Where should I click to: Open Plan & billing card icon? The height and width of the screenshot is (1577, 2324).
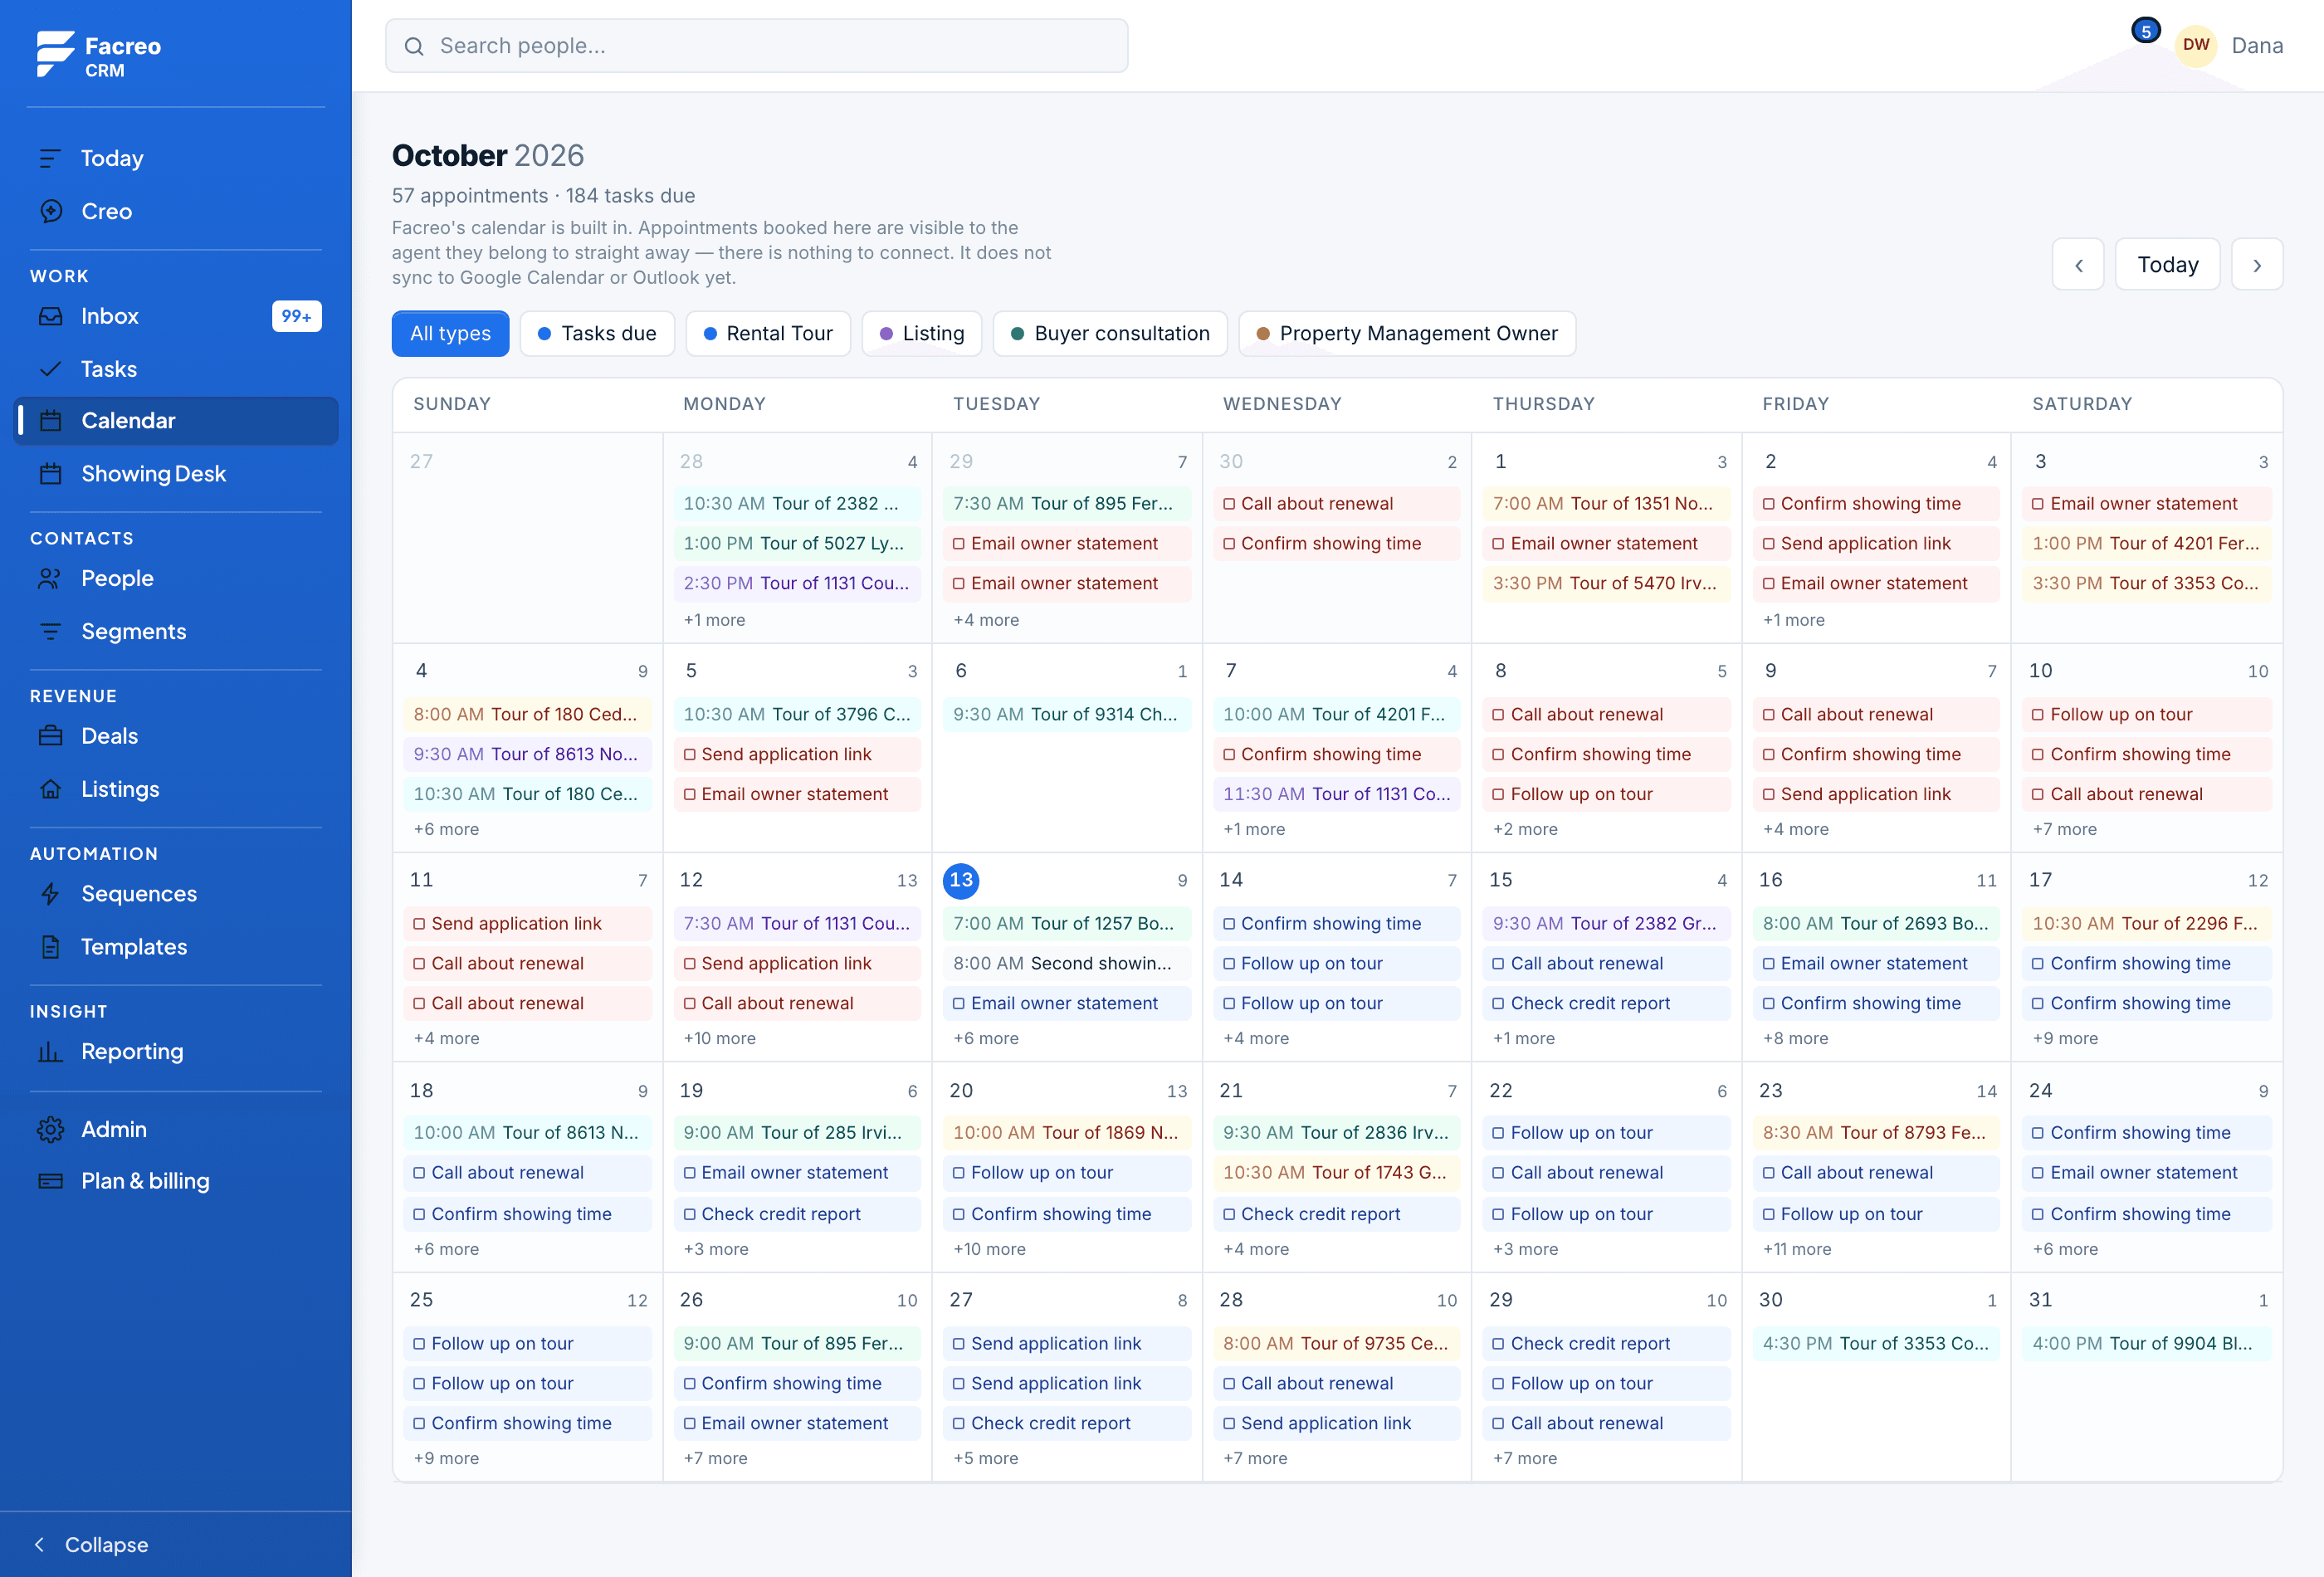pyautogui.click(x=50, y=1181)
